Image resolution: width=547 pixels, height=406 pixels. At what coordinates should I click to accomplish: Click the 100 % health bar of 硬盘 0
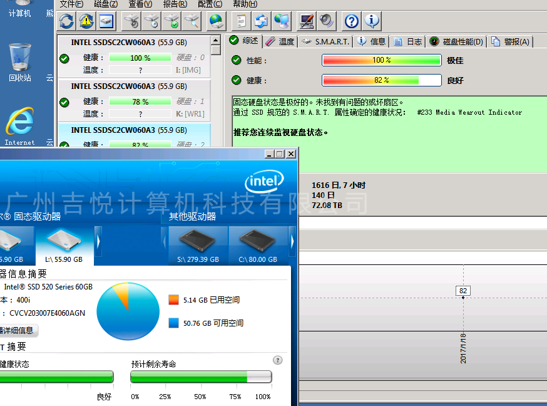(140, 58)
